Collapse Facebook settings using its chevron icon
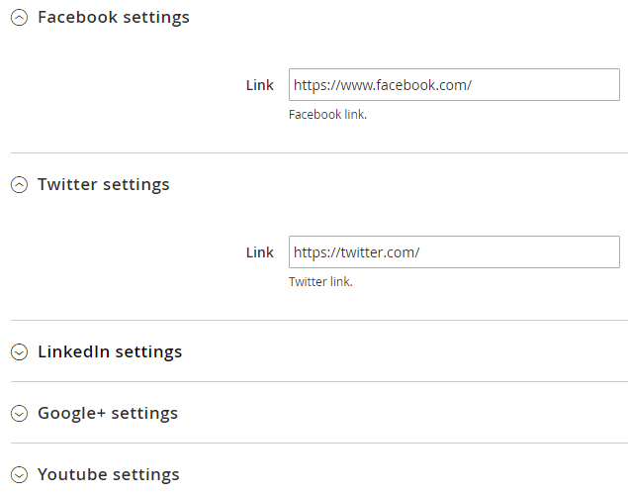 (x=19, y=17)
